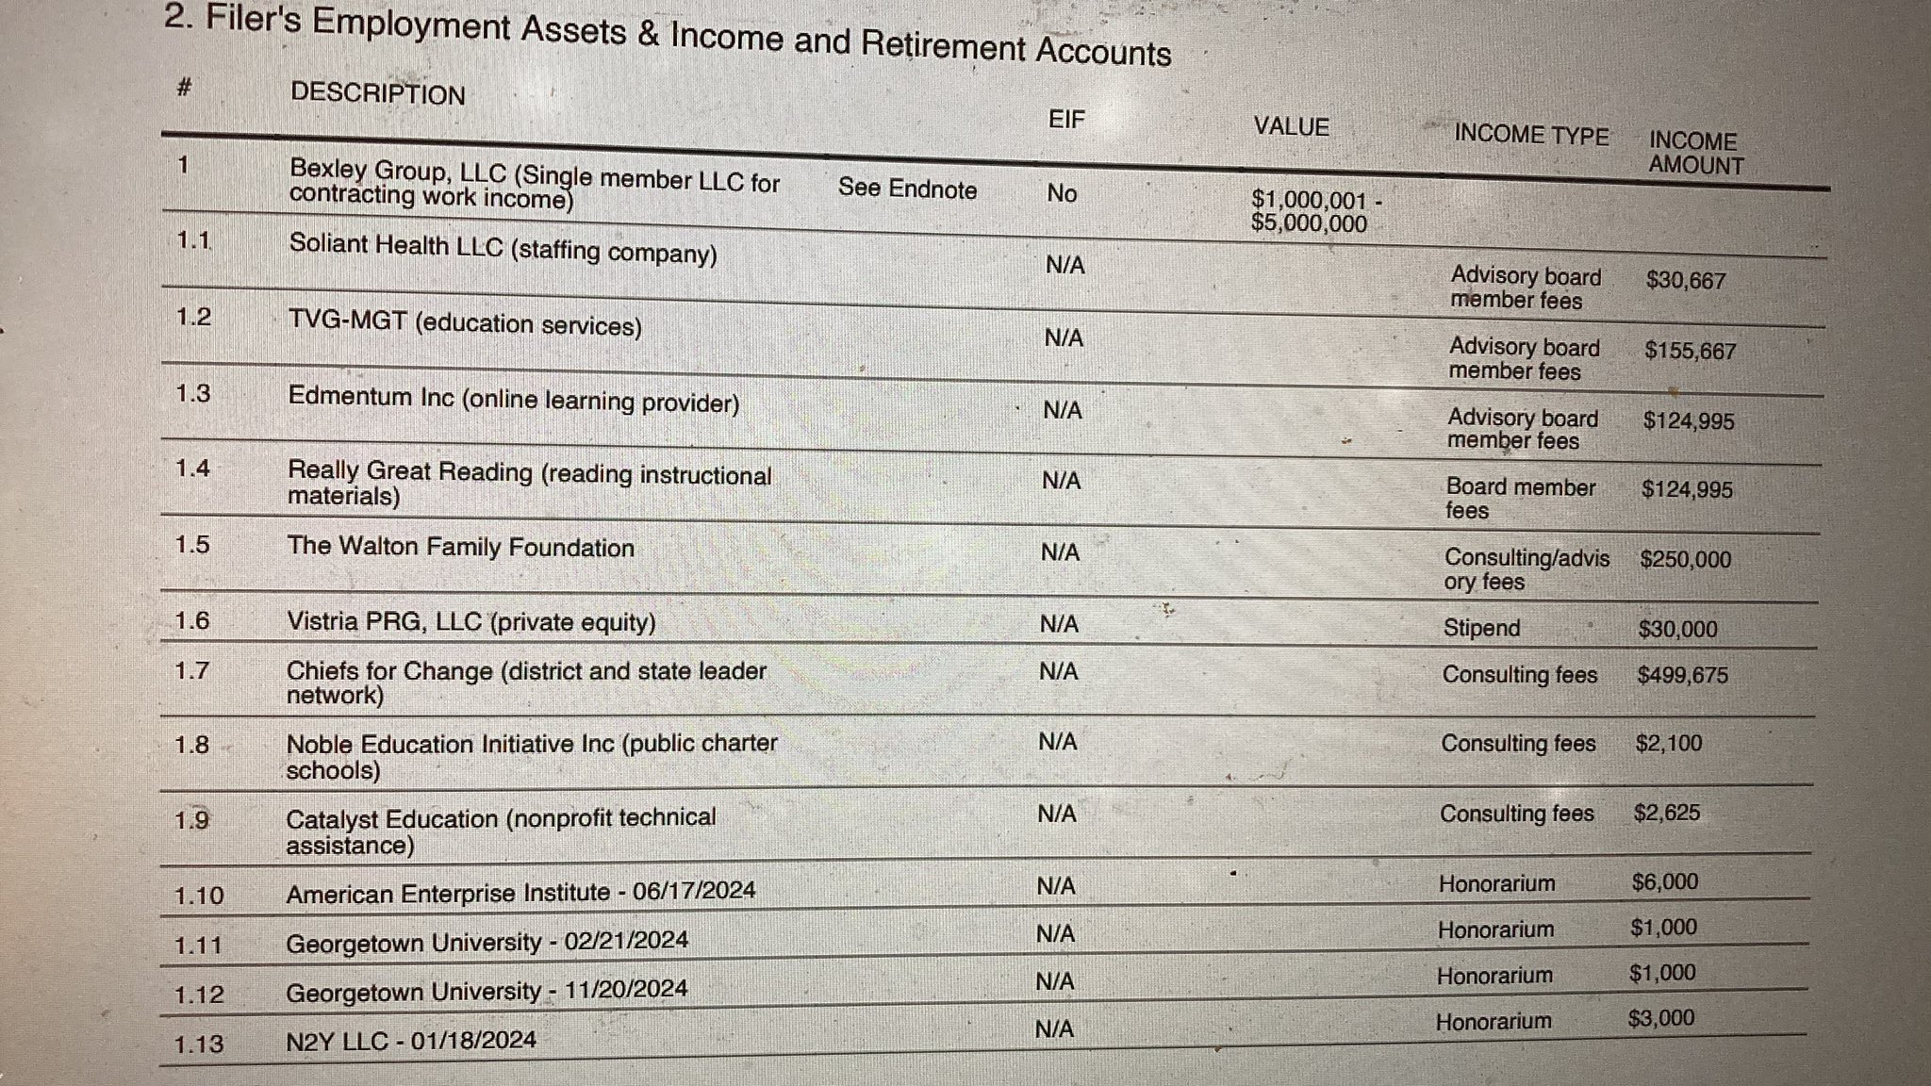Viewport: 1931px width, 1086px height.
Task: Select the N2Y LLC - 01/18/2024 entry
Action: pos(410,1041)
